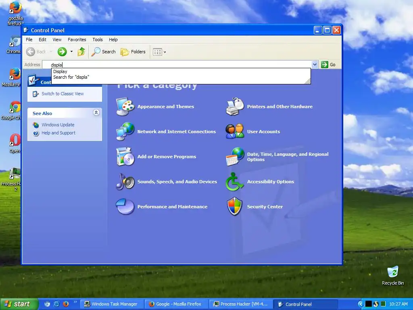Open the Edit menu
The width and height of the screenshot is (413, 310).
point(42,40)
